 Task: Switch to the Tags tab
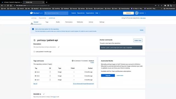(x=47, y=22)
